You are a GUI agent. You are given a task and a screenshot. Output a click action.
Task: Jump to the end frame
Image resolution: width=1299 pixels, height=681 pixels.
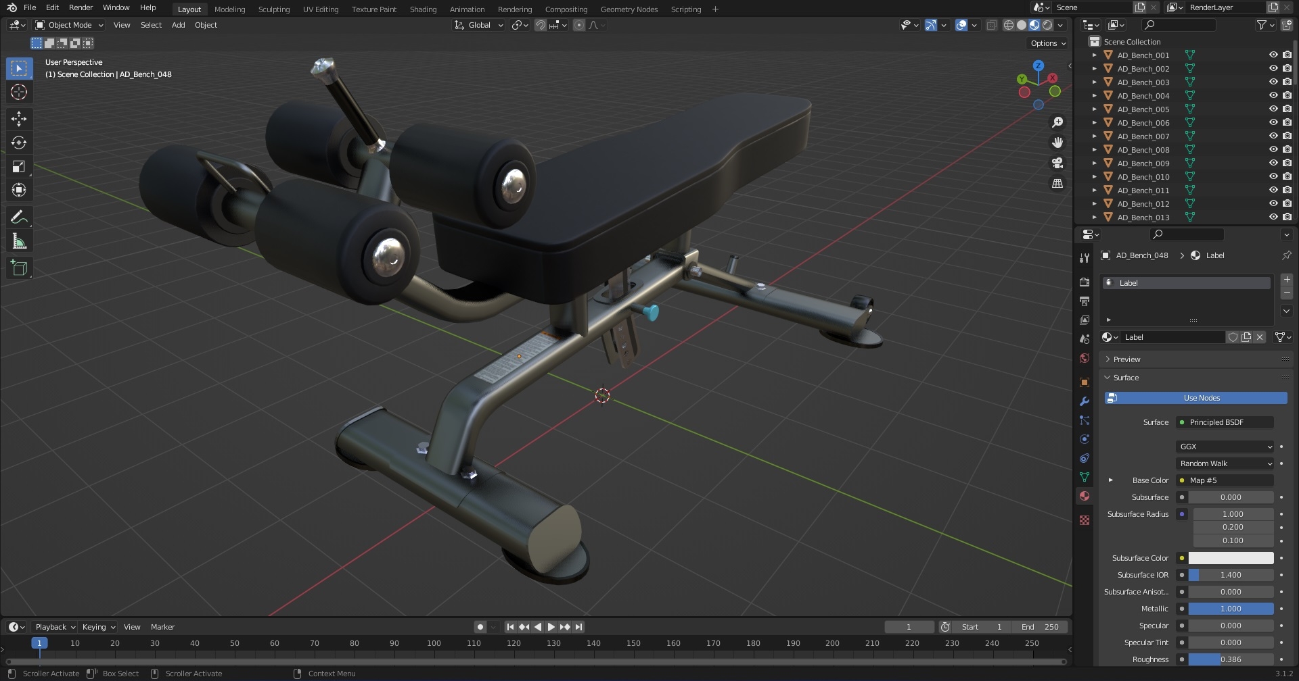pos(579,627)
